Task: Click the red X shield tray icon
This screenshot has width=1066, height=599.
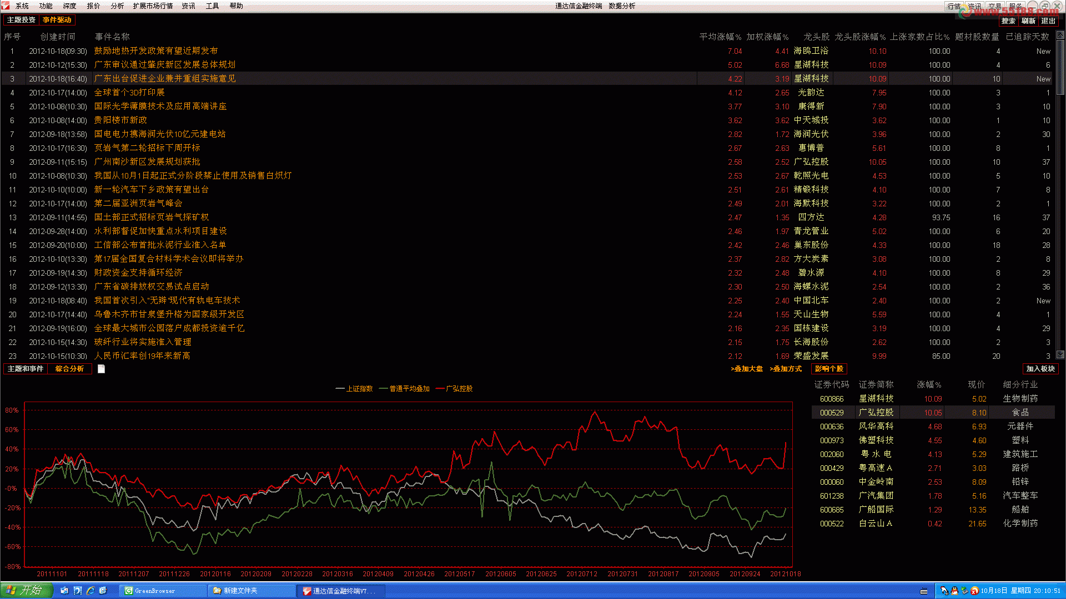Action: pyautogui.click(x=974, y=591)
